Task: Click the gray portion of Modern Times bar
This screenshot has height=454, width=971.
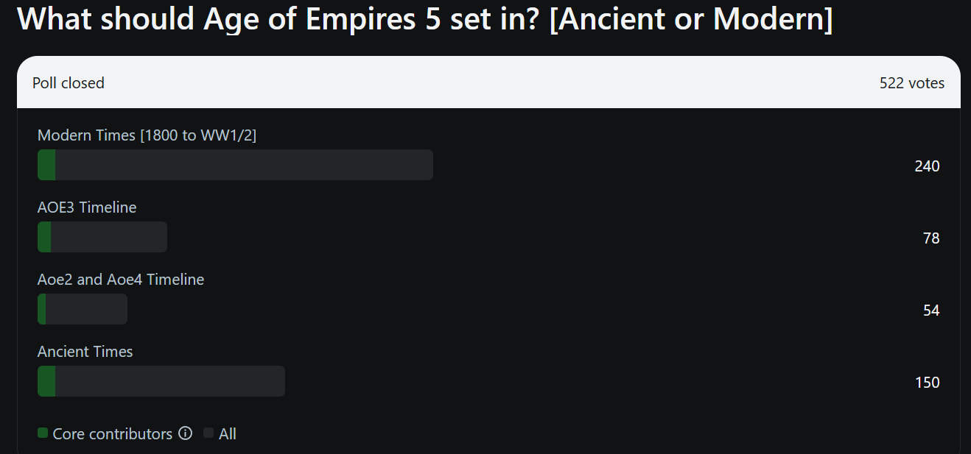Action: point(243,165)
